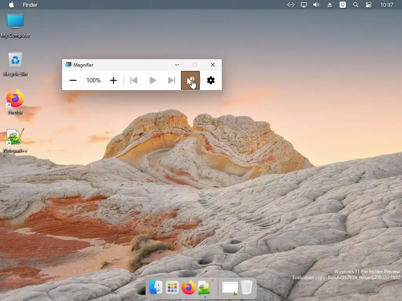Click the U input icon in the menu bar

click(x=342, y=5)
